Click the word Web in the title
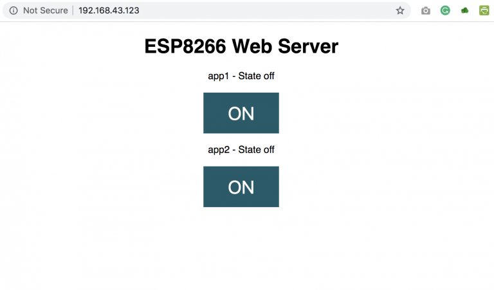This screenshot has height=290, width=494. point(252,46)
